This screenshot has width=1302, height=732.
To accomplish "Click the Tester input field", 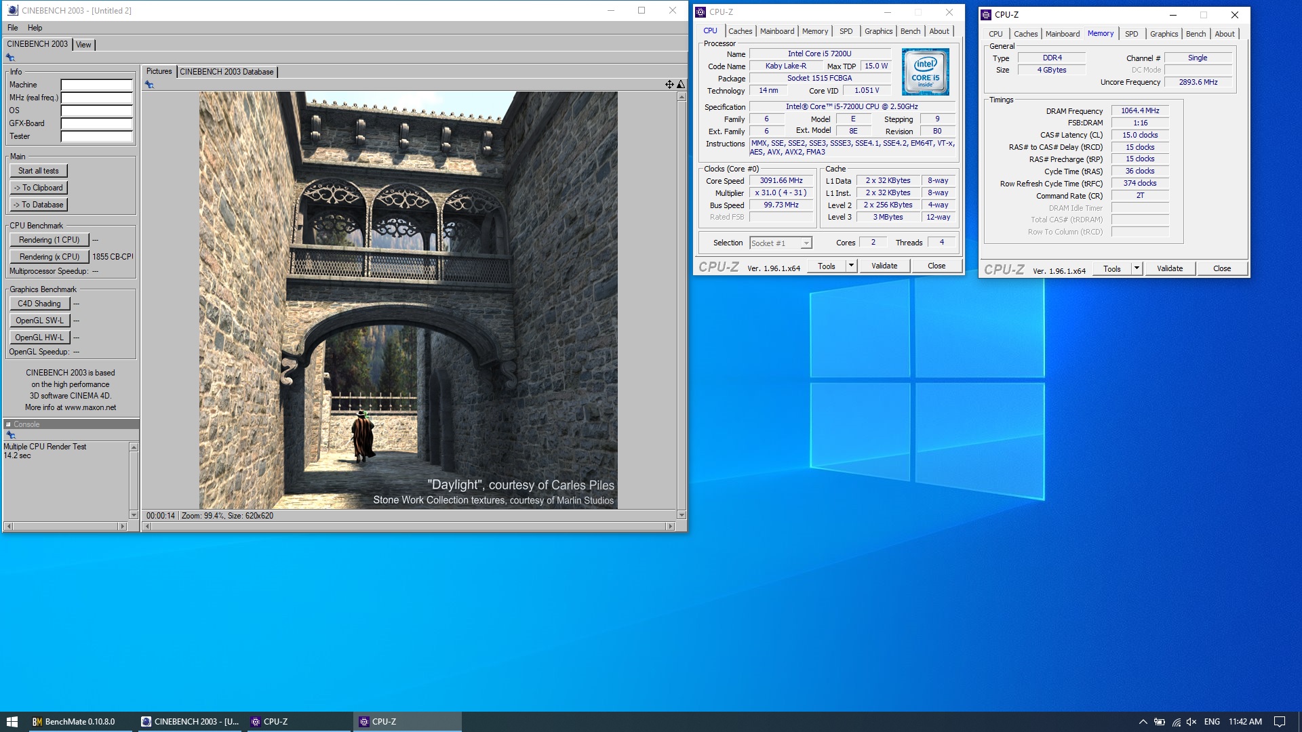I will pyautogui.click(x=97, y=136).
